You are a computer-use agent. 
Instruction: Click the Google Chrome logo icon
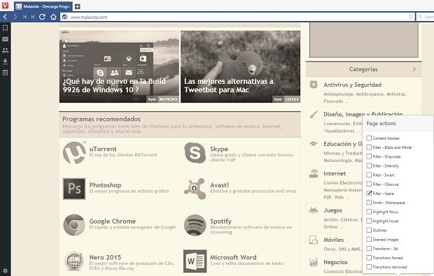pos(74,225)
